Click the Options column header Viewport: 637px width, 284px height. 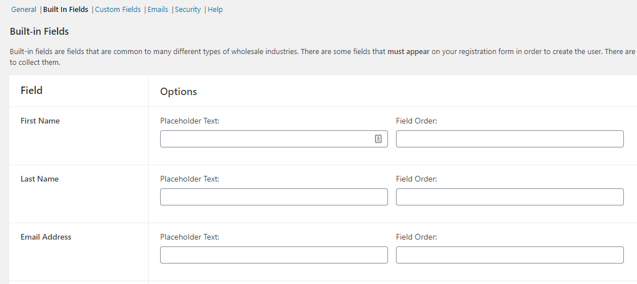178,92
